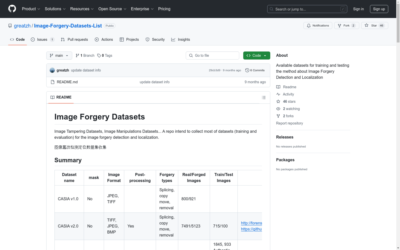This screenshot has height=250, width=400.
Task: Expand the Product menu
Action: [x=31, y=9]
